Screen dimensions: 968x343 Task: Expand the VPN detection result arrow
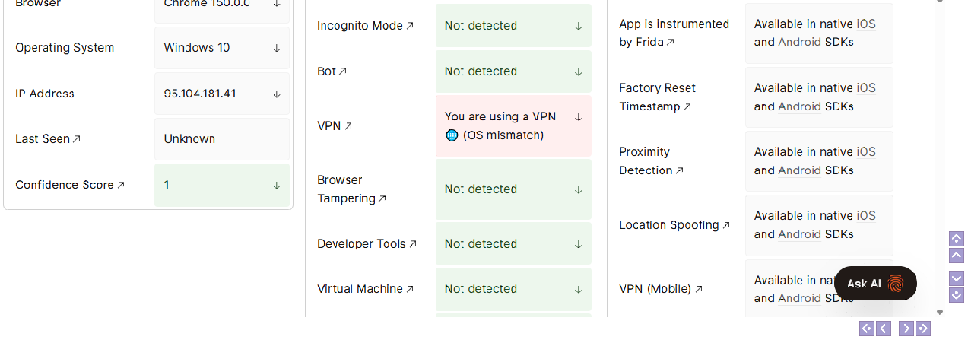pos(579,117)
